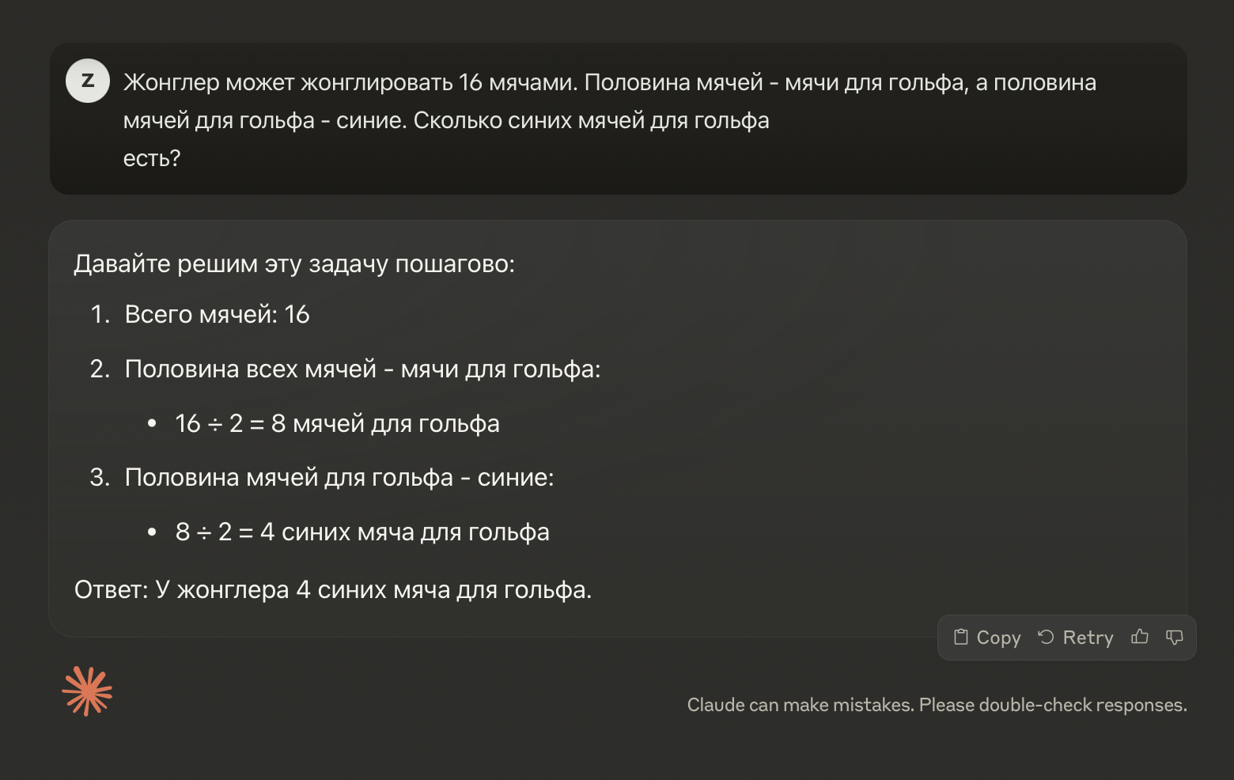This screenshot has height=780, width=1234.
Task: Click the orange Claude starburst logo
Action: click(87, 691)
